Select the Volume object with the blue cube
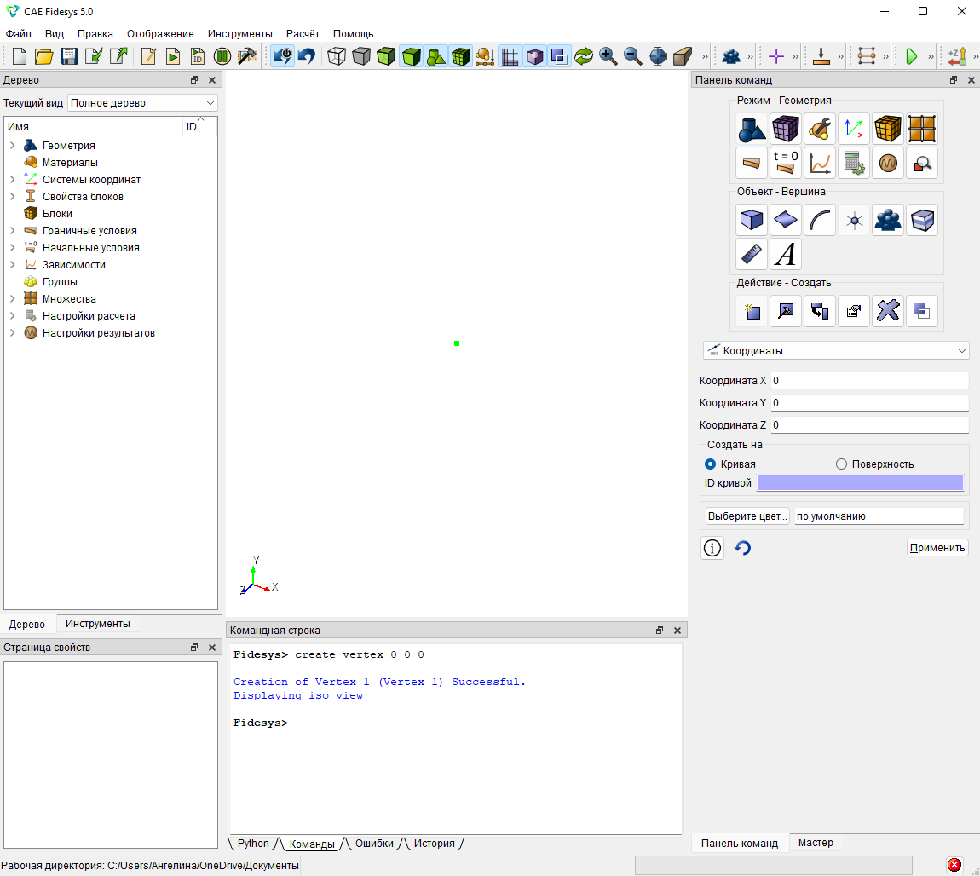The height and width of the screenshot is (876, 980). click(752, 220)
